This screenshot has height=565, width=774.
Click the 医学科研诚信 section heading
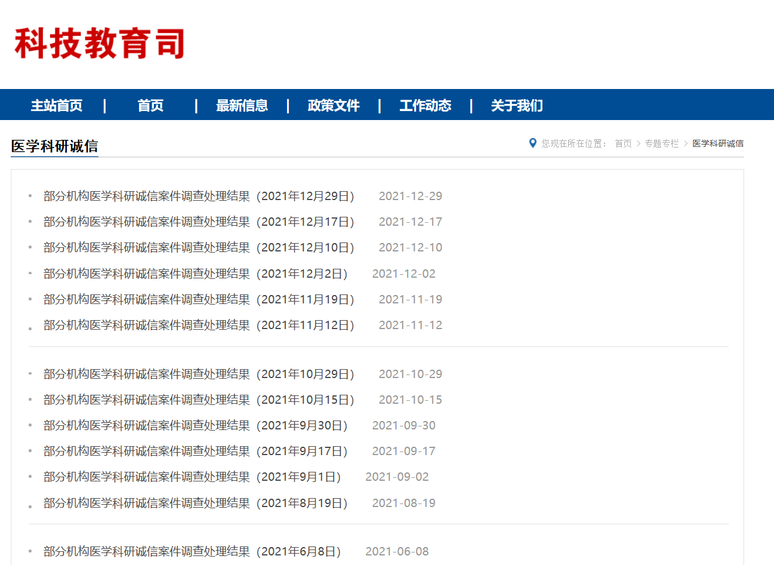[x=54, y=146]
